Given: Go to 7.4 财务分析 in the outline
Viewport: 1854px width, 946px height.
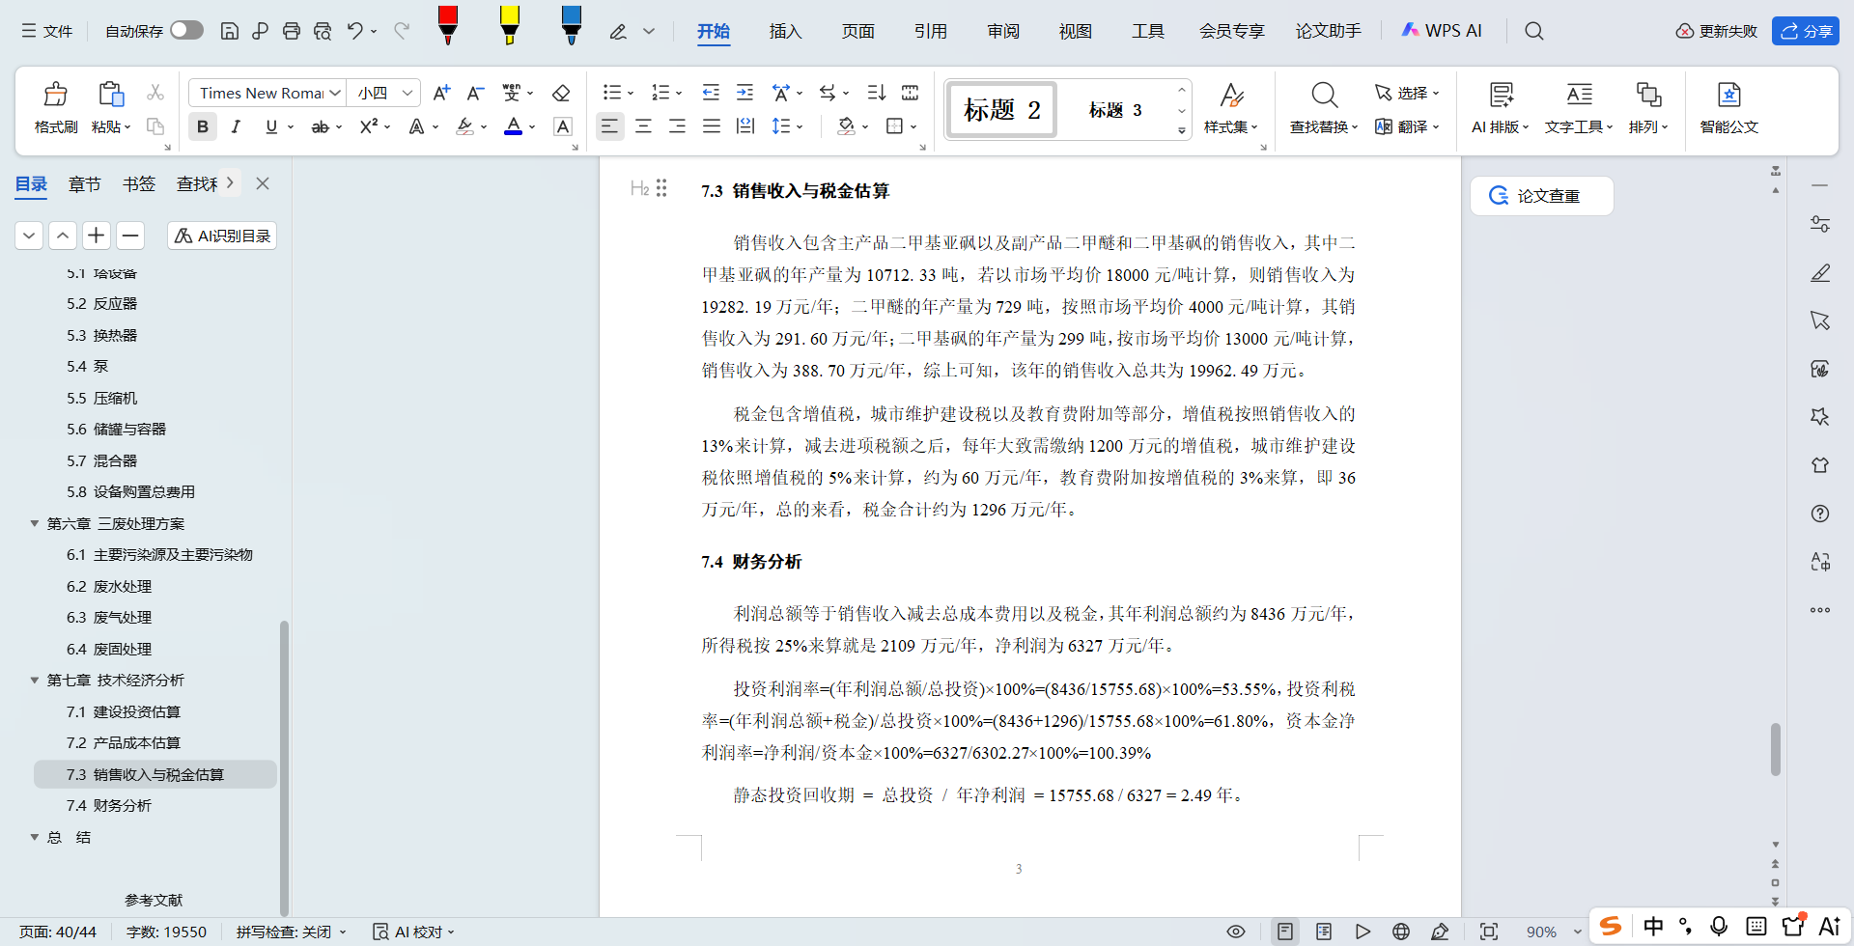Looking at the screenshot, I should click(x=109, y=805).
